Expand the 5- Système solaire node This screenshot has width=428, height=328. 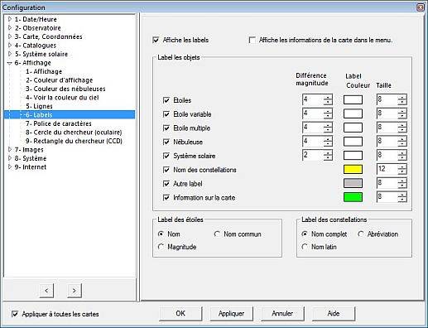click(10, 54)
